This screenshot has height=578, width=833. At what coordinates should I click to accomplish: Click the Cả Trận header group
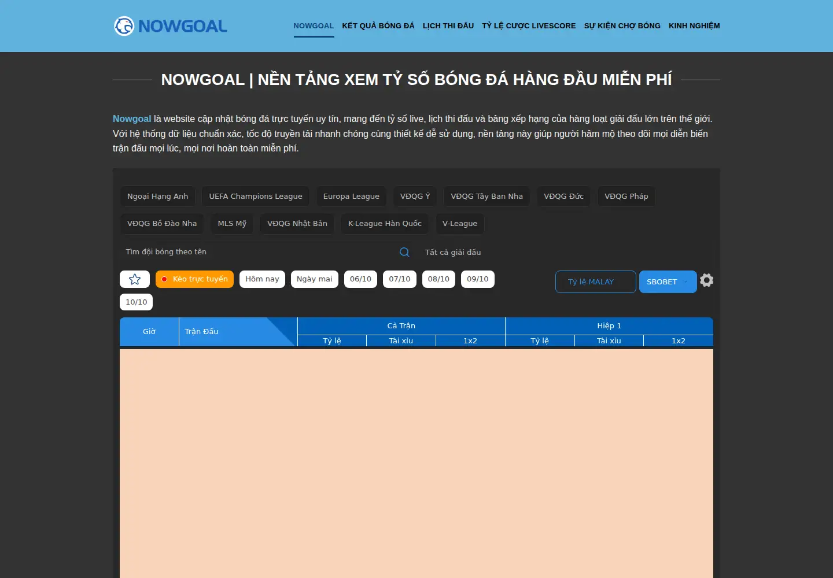tap(401, 326)
